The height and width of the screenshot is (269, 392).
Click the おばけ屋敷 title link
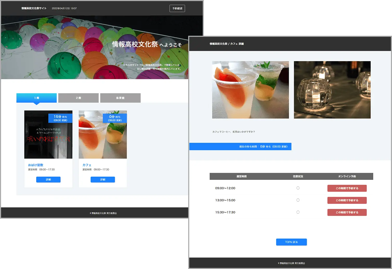click(x=36, y=165)
